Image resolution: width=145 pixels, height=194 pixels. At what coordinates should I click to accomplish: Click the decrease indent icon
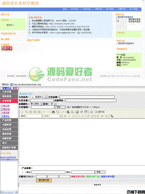coord(88,116)
